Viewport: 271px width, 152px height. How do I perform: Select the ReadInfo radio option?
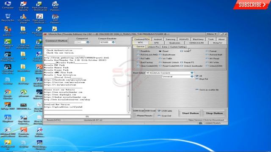tap(144, 51)
